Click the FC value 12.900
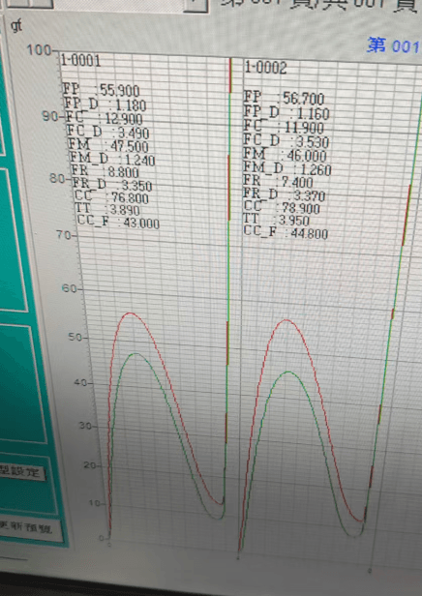 point(124,119)
